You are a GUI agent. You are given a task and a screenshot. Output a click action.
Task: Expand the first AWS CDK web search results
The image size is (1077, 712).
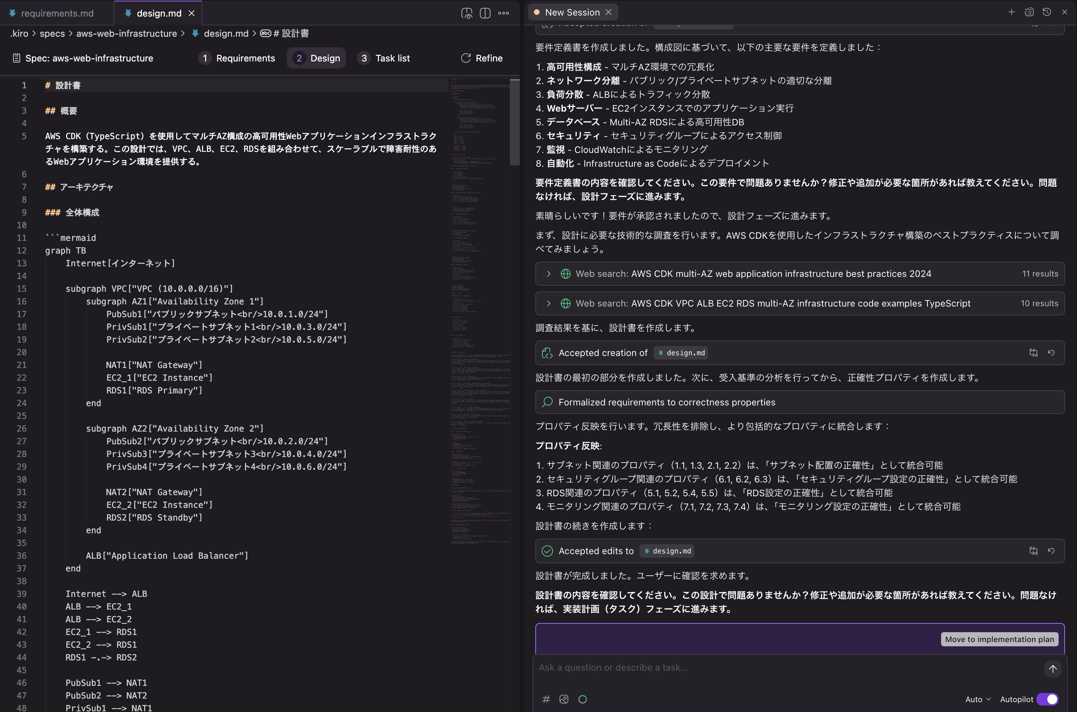pyautogui.click(x=548, y=273)
